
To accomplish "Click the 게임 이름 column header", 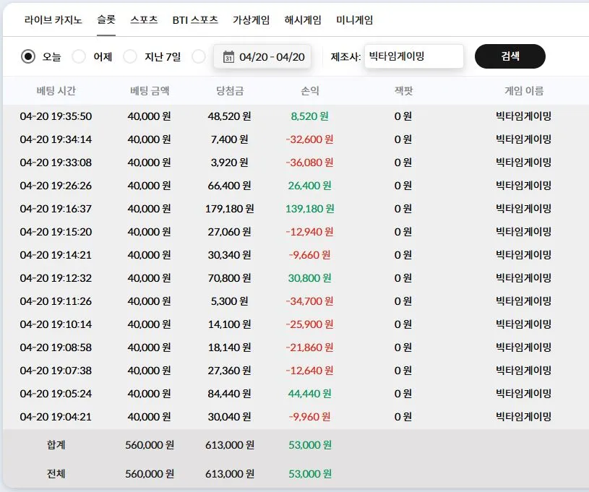I will [524, 90].
